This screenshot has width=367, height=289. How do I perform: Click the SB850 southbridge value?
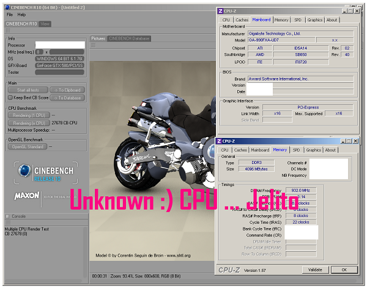[300, 55]
